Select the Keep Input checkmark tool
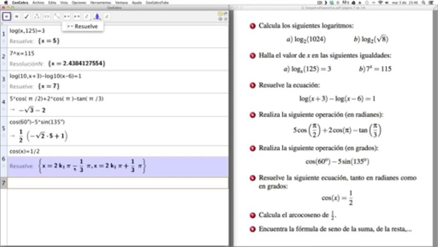 click(x=27, y=16)
